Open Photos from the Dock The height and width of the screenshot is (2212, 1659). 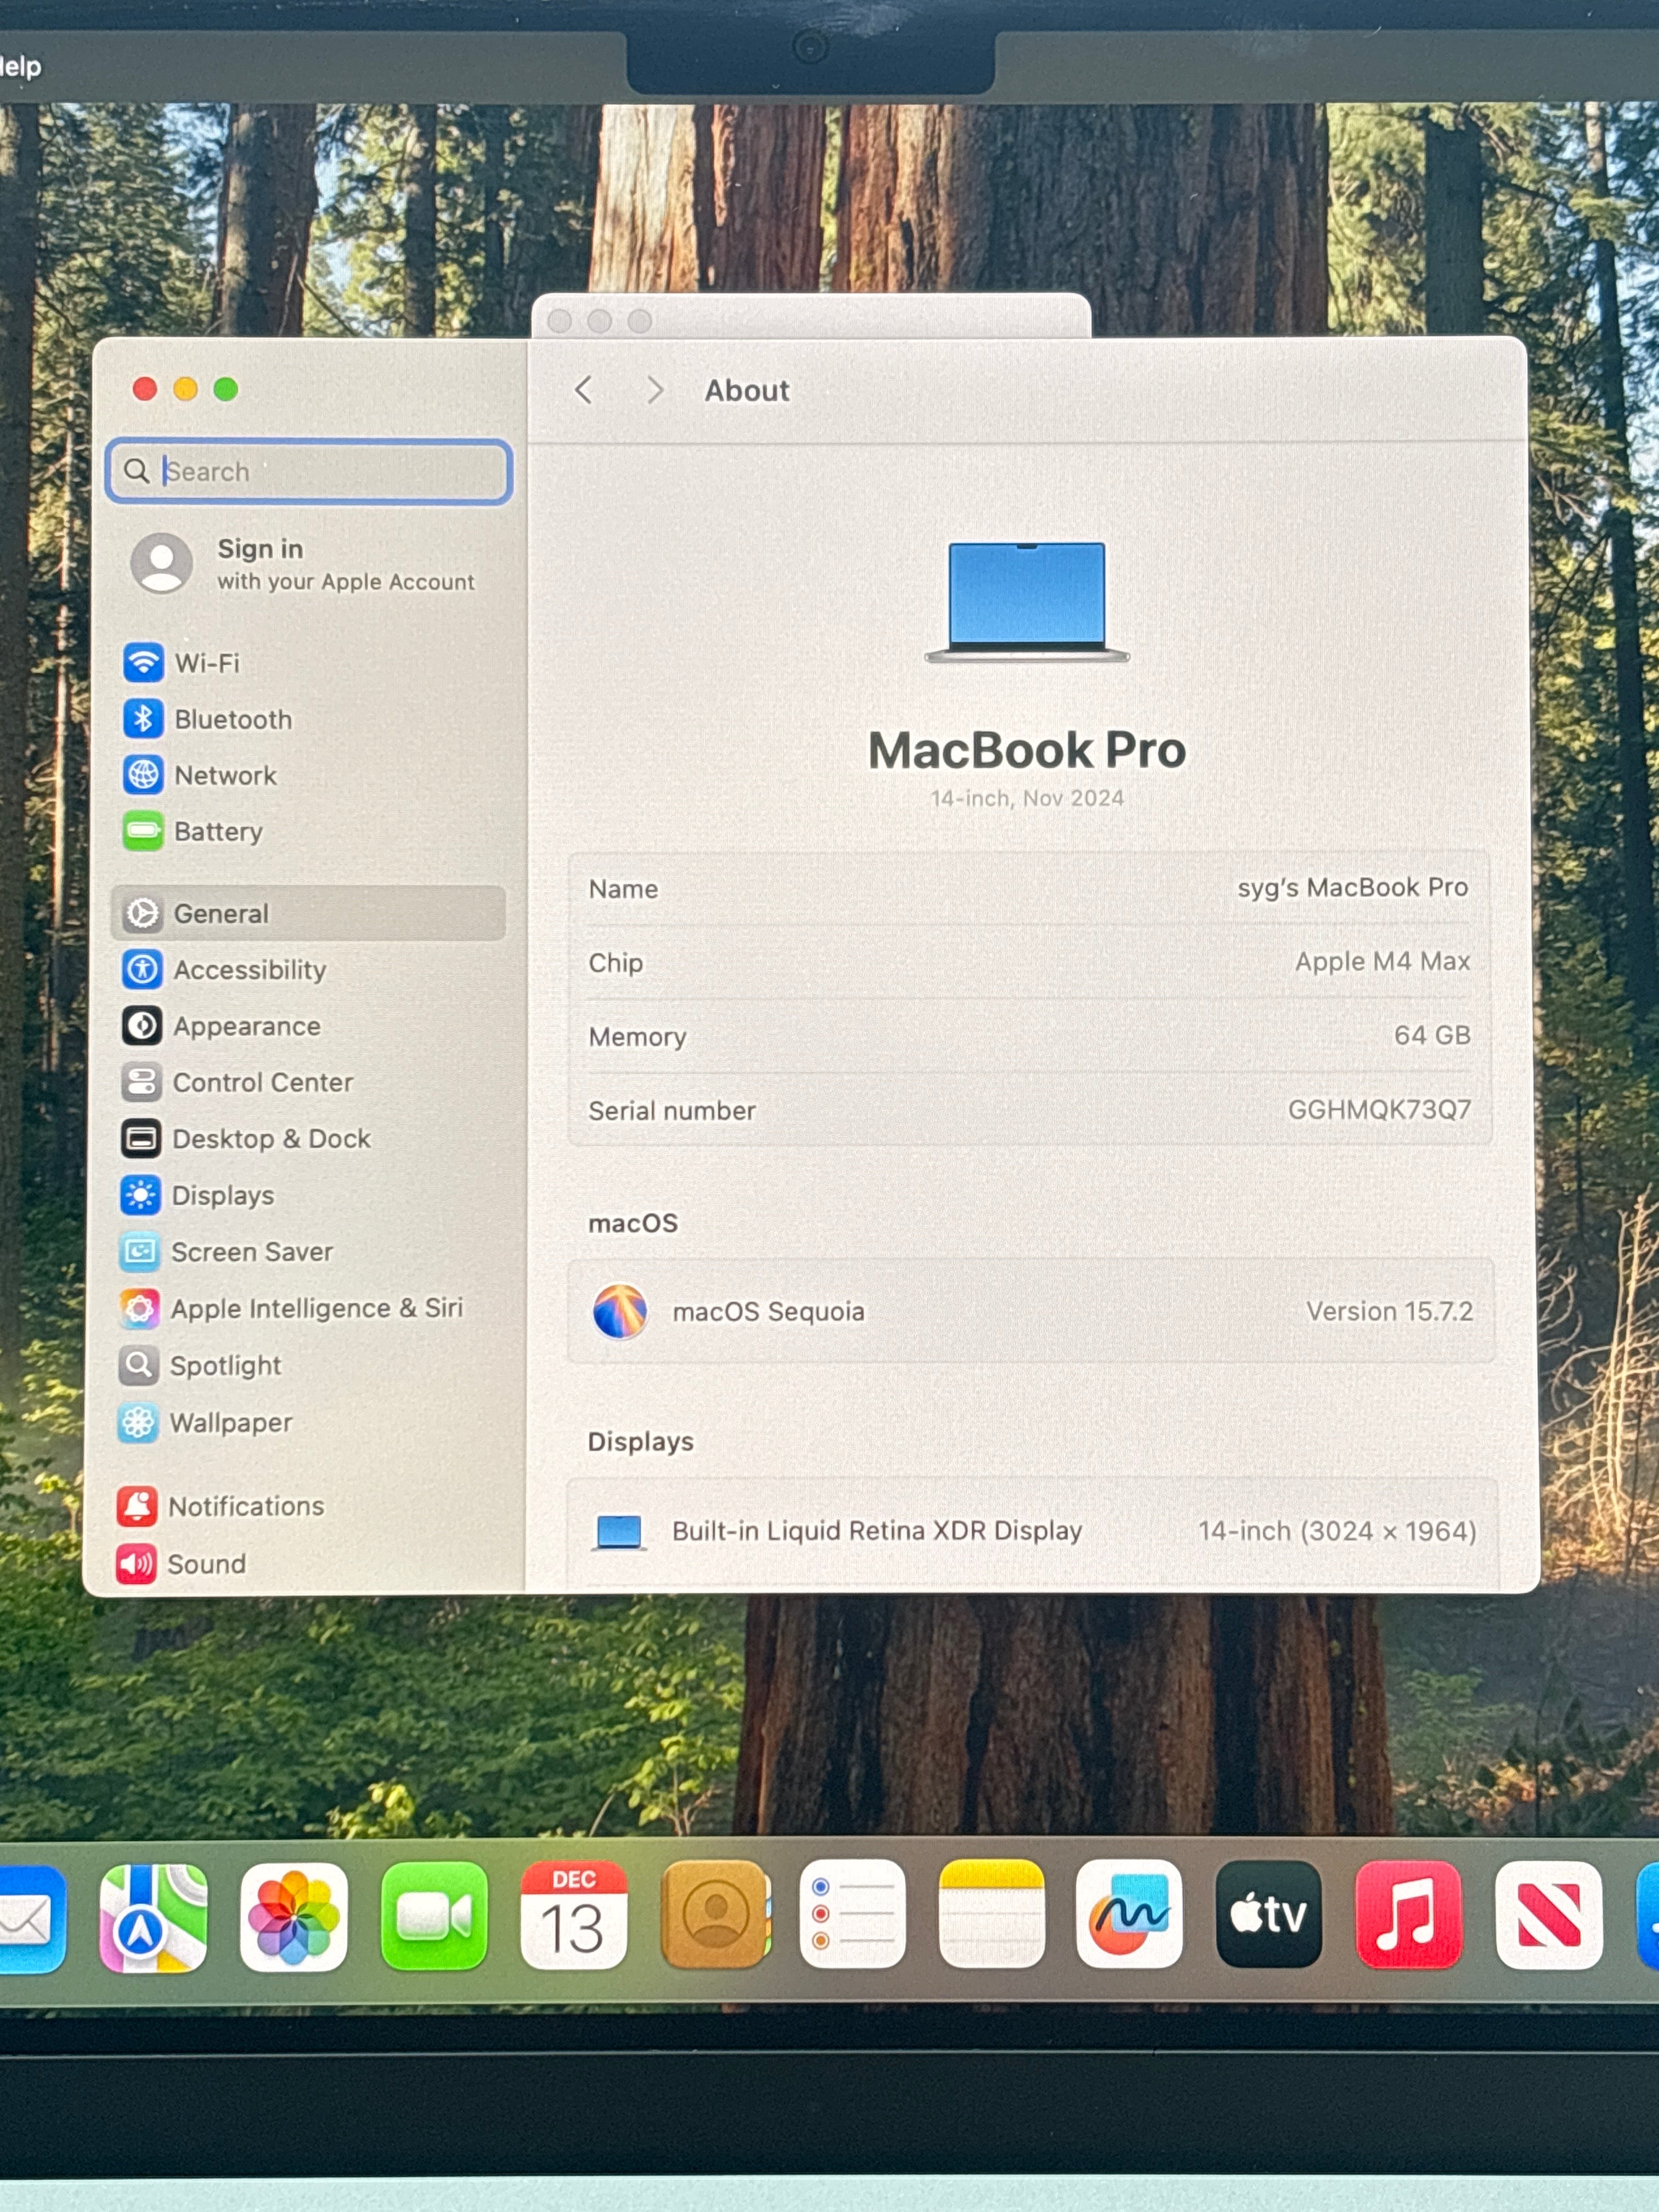click(x=293, y=1917)
